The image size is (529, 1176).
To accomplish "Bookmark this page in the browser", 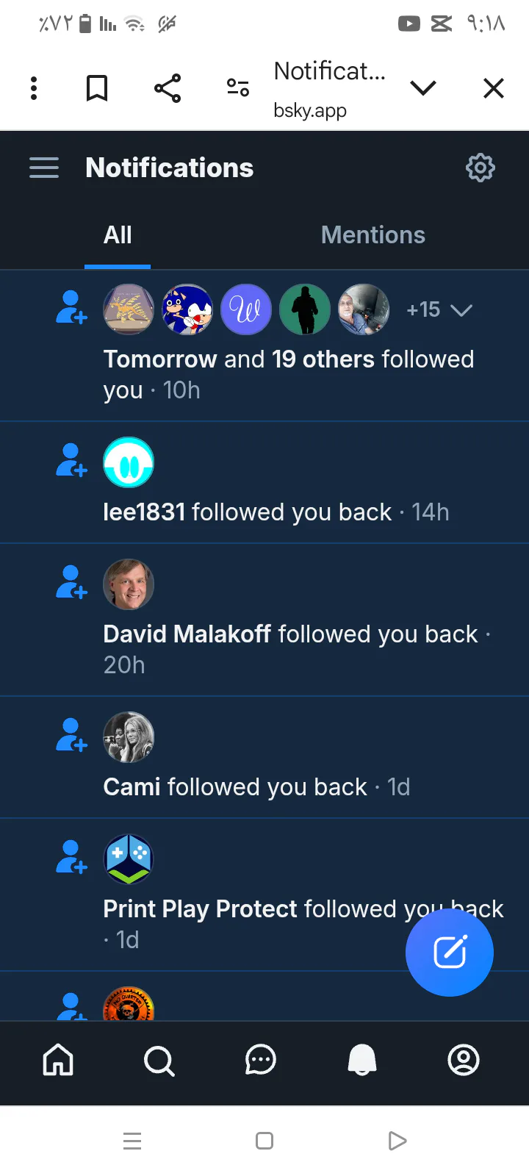I will pos(97,88).
